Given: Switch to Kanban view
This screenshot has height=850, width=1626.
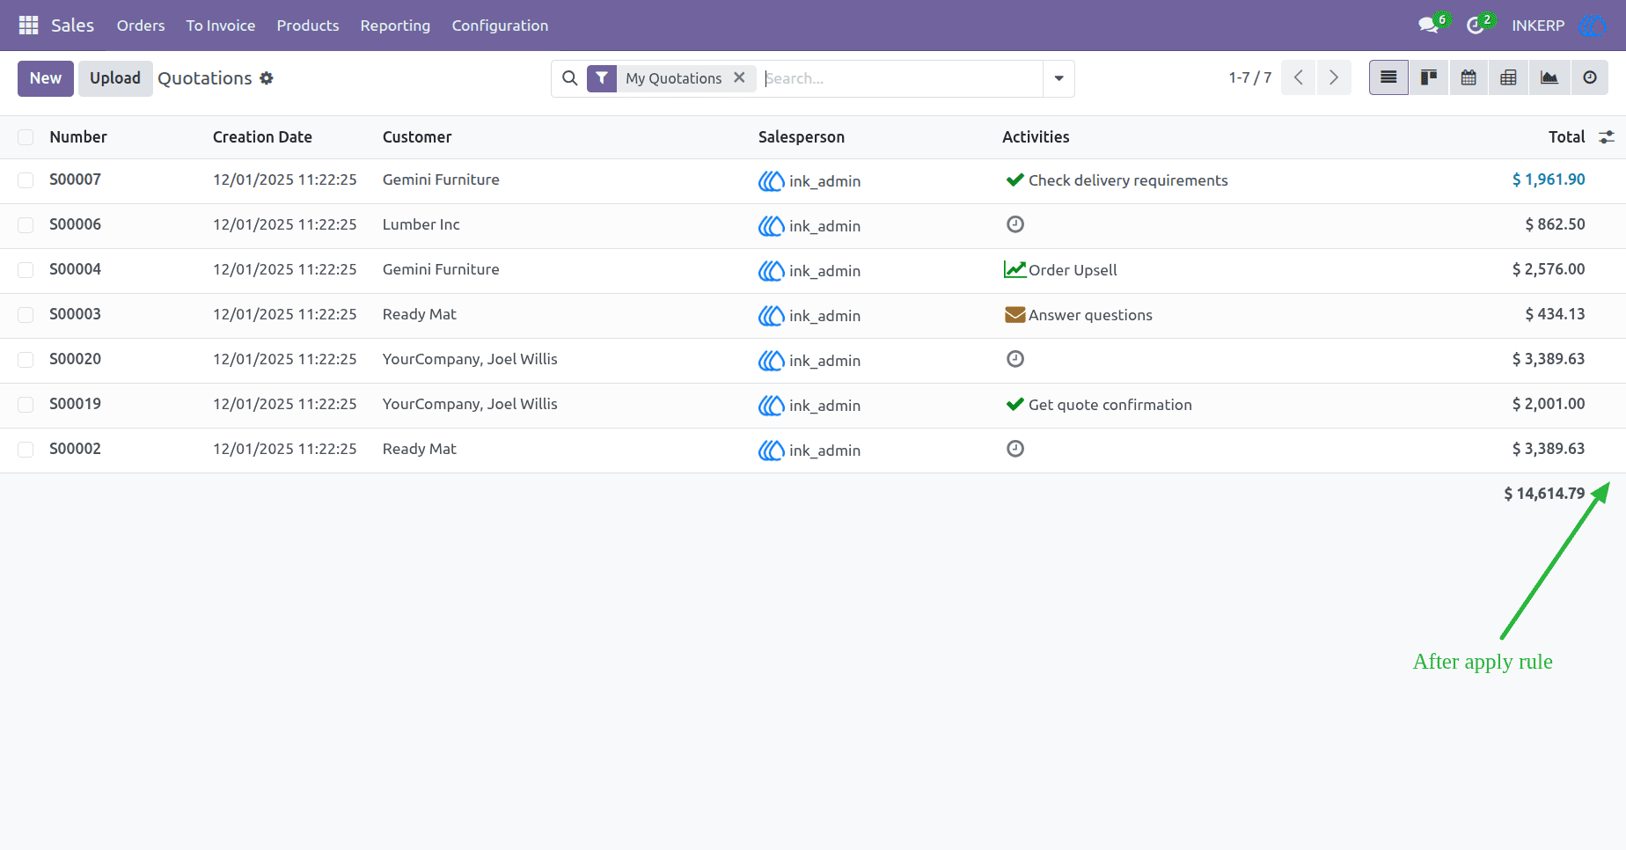Looking at the screenshot, I should tap(1429, 78).
